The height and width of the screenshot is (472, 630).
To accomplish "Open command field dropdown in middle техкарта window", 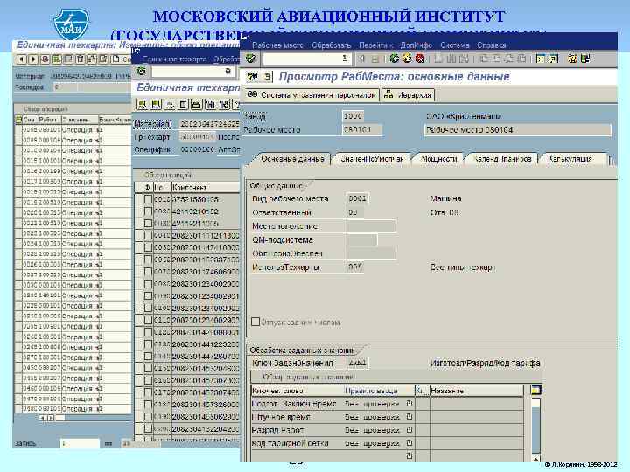I will [228, 71].
